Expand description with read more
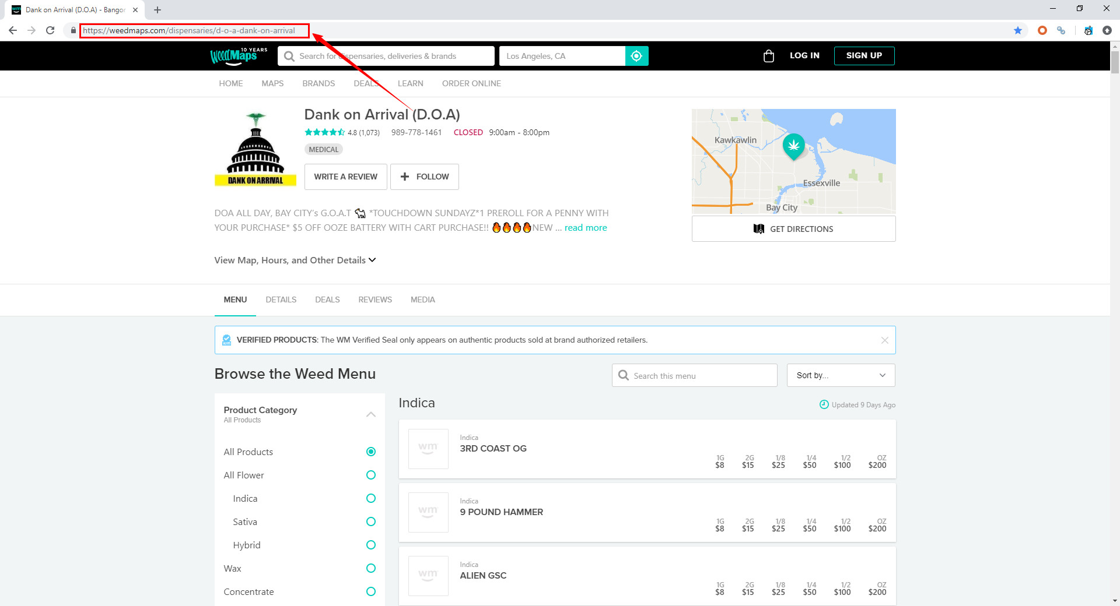Screen dimensions: 1120x606 tap(586, 228)
